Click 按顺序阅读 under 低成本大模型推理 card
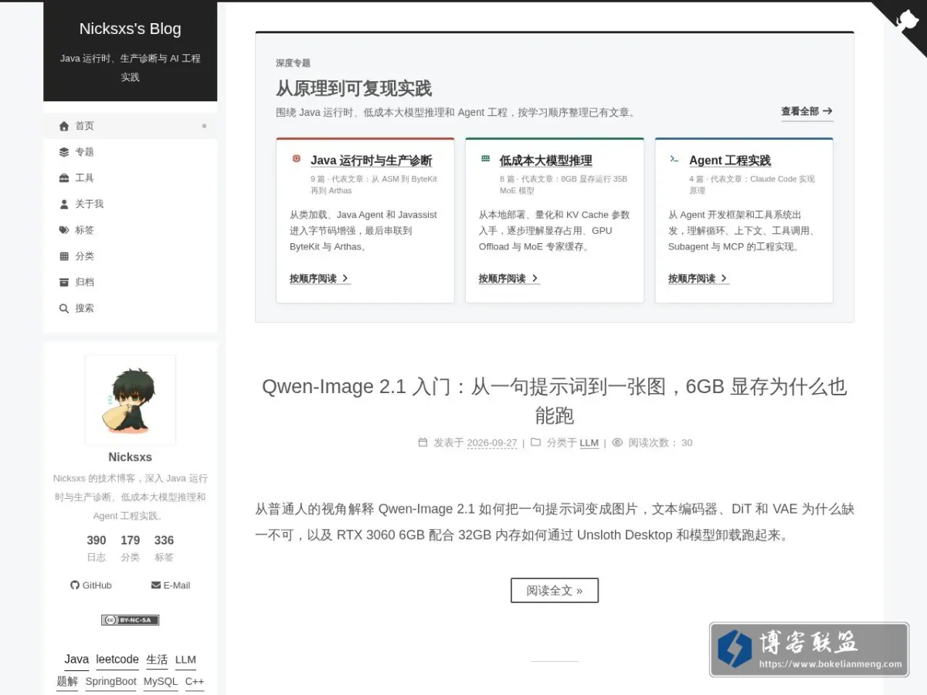 click(508, 279)
